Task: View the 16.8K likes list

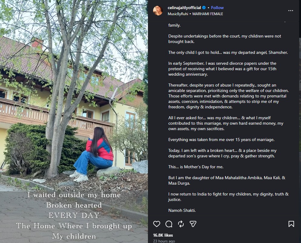Action: [163, 235]
